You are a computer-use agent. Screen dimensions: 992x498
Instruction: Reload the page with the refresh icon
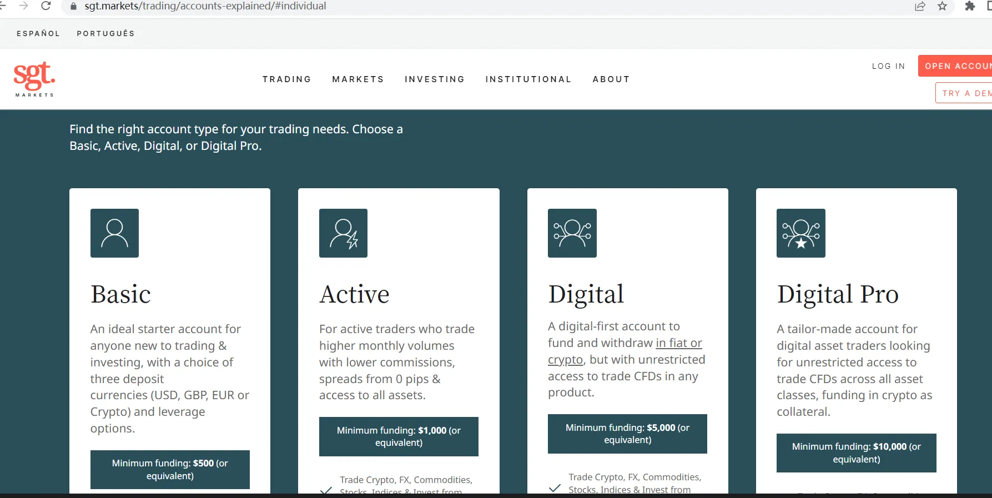[x=46, y=6]
